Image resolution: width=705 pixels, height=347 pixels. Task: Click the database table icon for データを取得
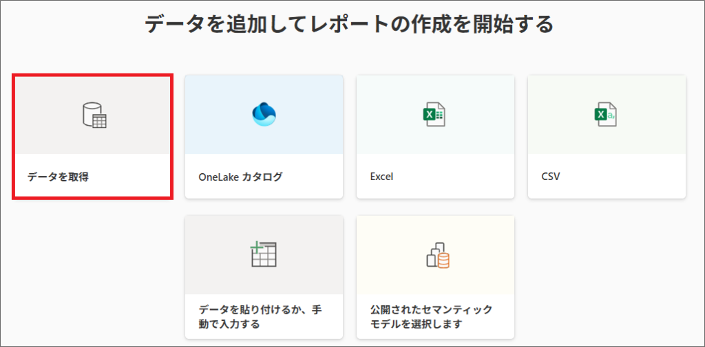pos(94,115)
